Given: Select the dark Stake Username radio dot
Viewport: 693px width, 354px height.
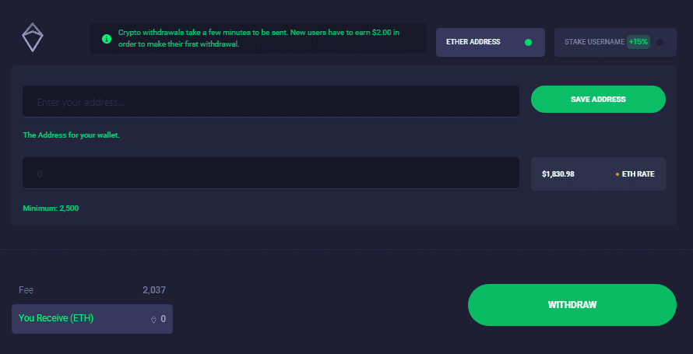Looking at the screenshot, I should 660,42.
